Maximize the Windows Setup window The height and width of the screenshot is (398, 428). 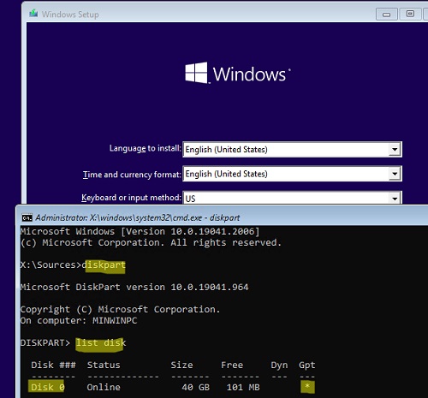(x=410, y=14)
